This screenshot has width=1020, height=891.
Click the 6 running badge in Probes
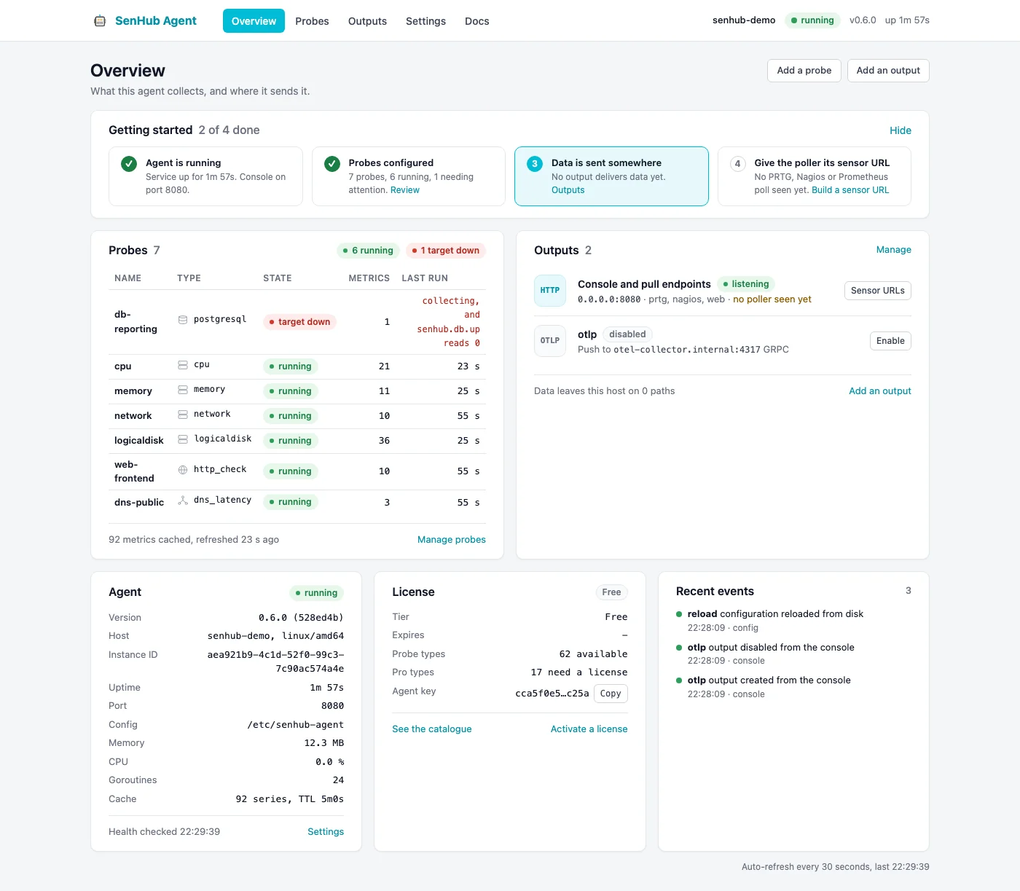(369, 251)
